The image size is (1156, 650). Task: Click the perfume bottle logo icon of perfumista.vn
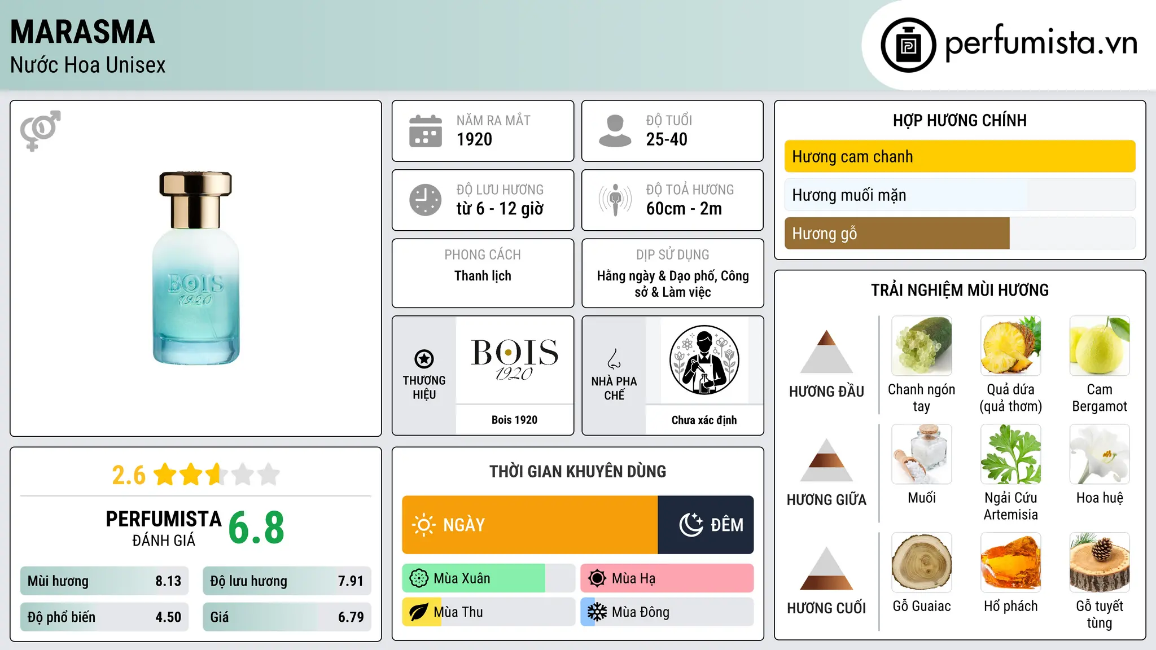908,45
